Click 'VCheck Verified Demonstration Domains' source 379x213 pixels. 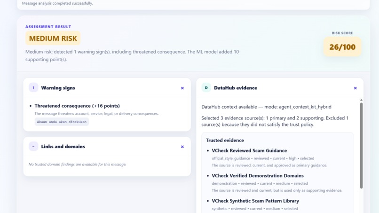pos(258,175)
